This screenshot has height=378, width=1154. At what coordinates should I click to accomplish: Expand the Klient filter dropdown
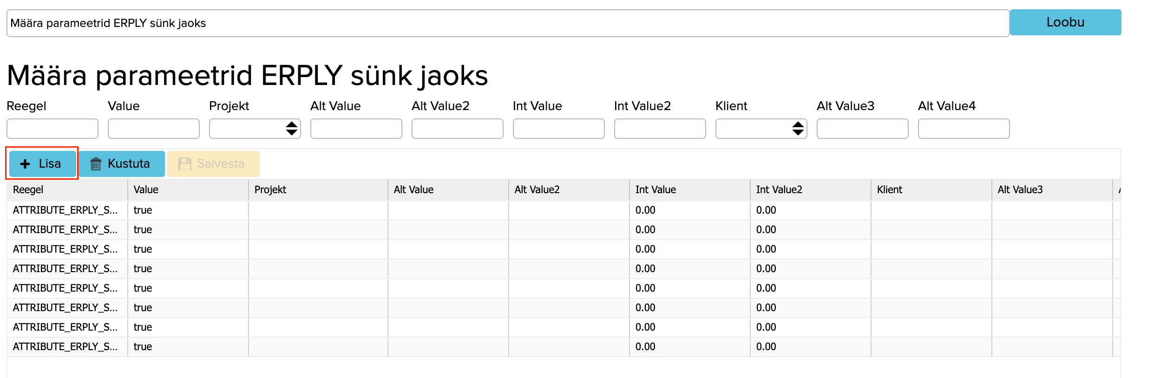(761, 129)
